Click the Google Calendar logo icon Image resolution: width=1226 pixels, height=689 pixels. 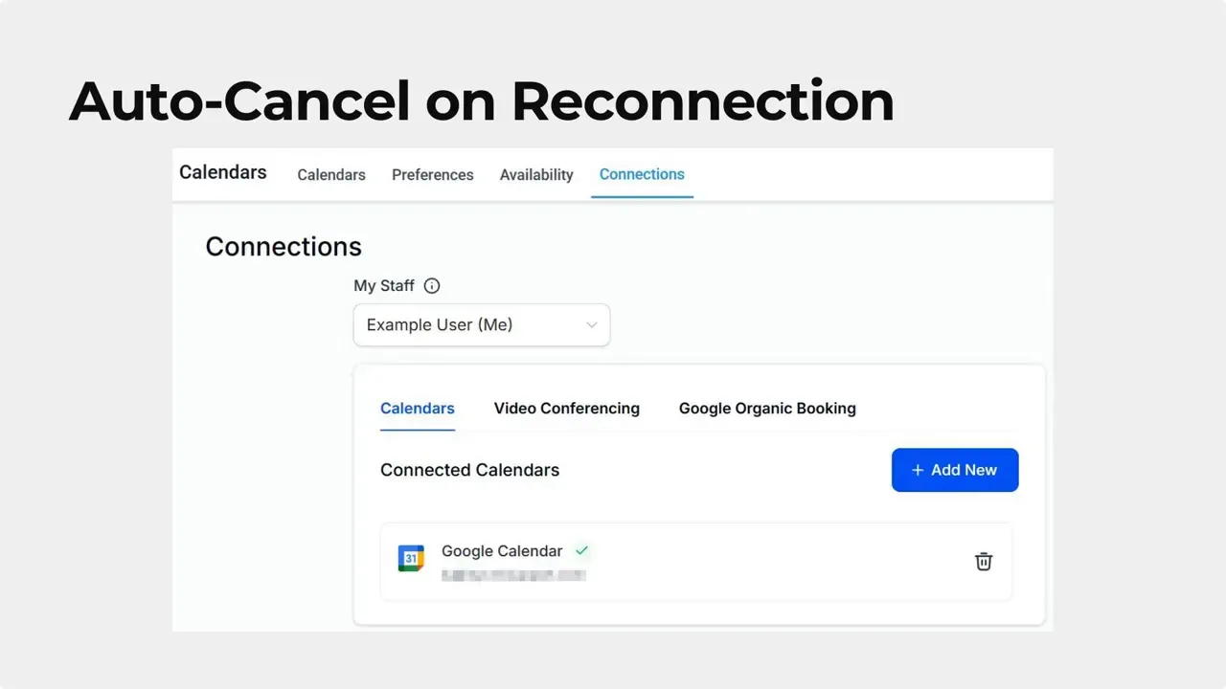click(x=410, y=558)
